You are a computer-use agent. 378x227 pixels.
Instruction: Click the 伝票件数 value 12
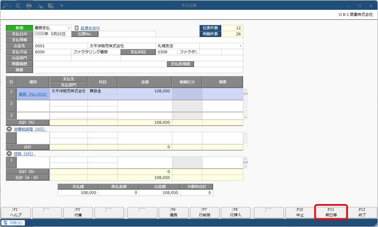(232, 28)
